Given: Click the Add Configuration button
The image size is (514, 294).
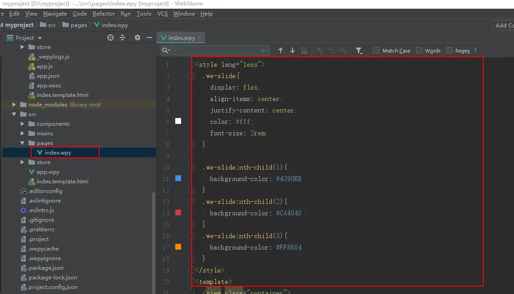Looking at the screenshot, I should click(x=503, y=25).
